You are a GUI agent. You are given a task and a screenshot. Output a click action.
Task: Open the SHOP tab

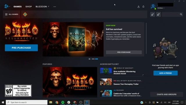tap(28, 6)
